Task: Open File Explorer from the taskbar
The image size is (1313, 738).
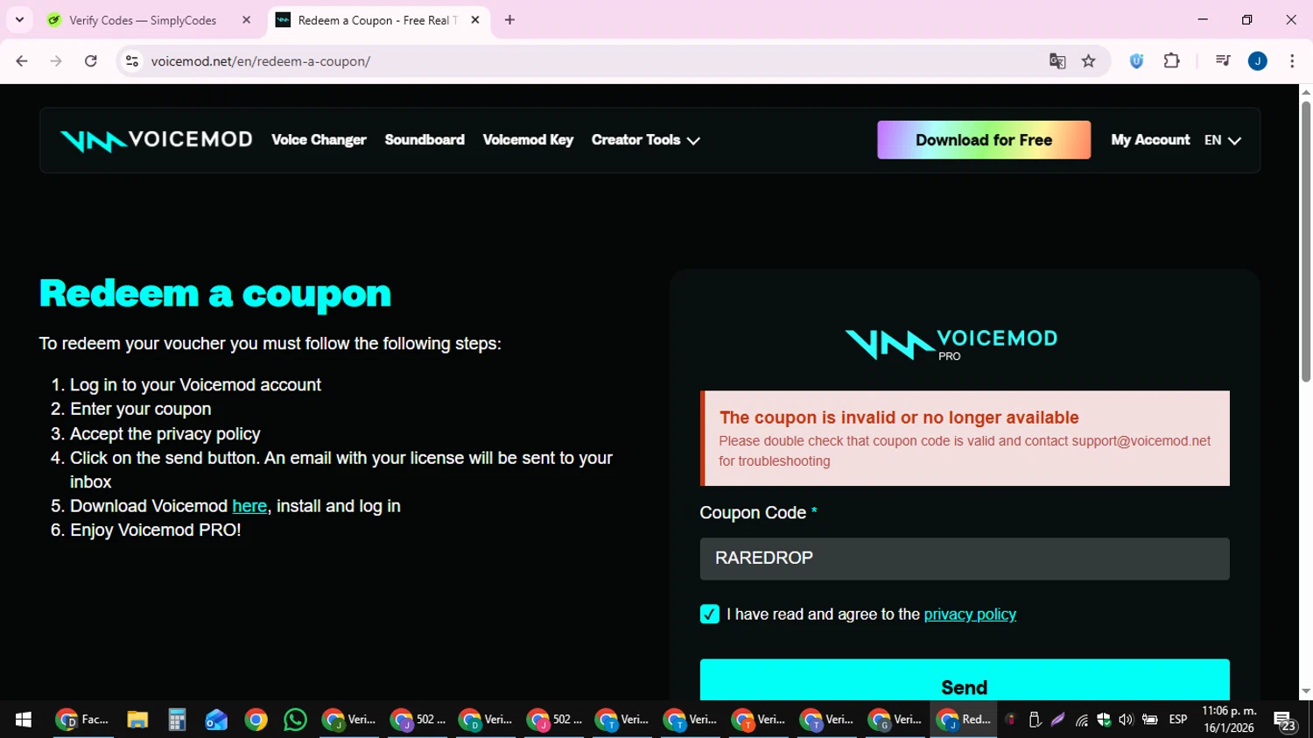Action: point(137,720)
